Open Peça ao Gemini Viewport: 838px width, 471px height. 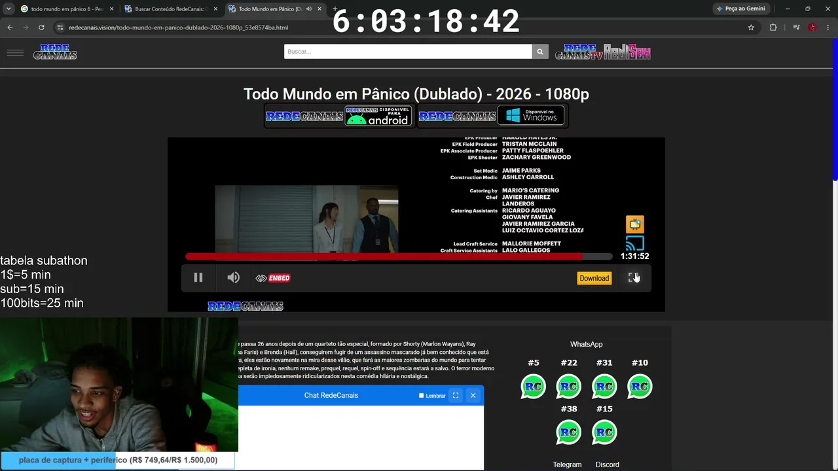(740, 9)
